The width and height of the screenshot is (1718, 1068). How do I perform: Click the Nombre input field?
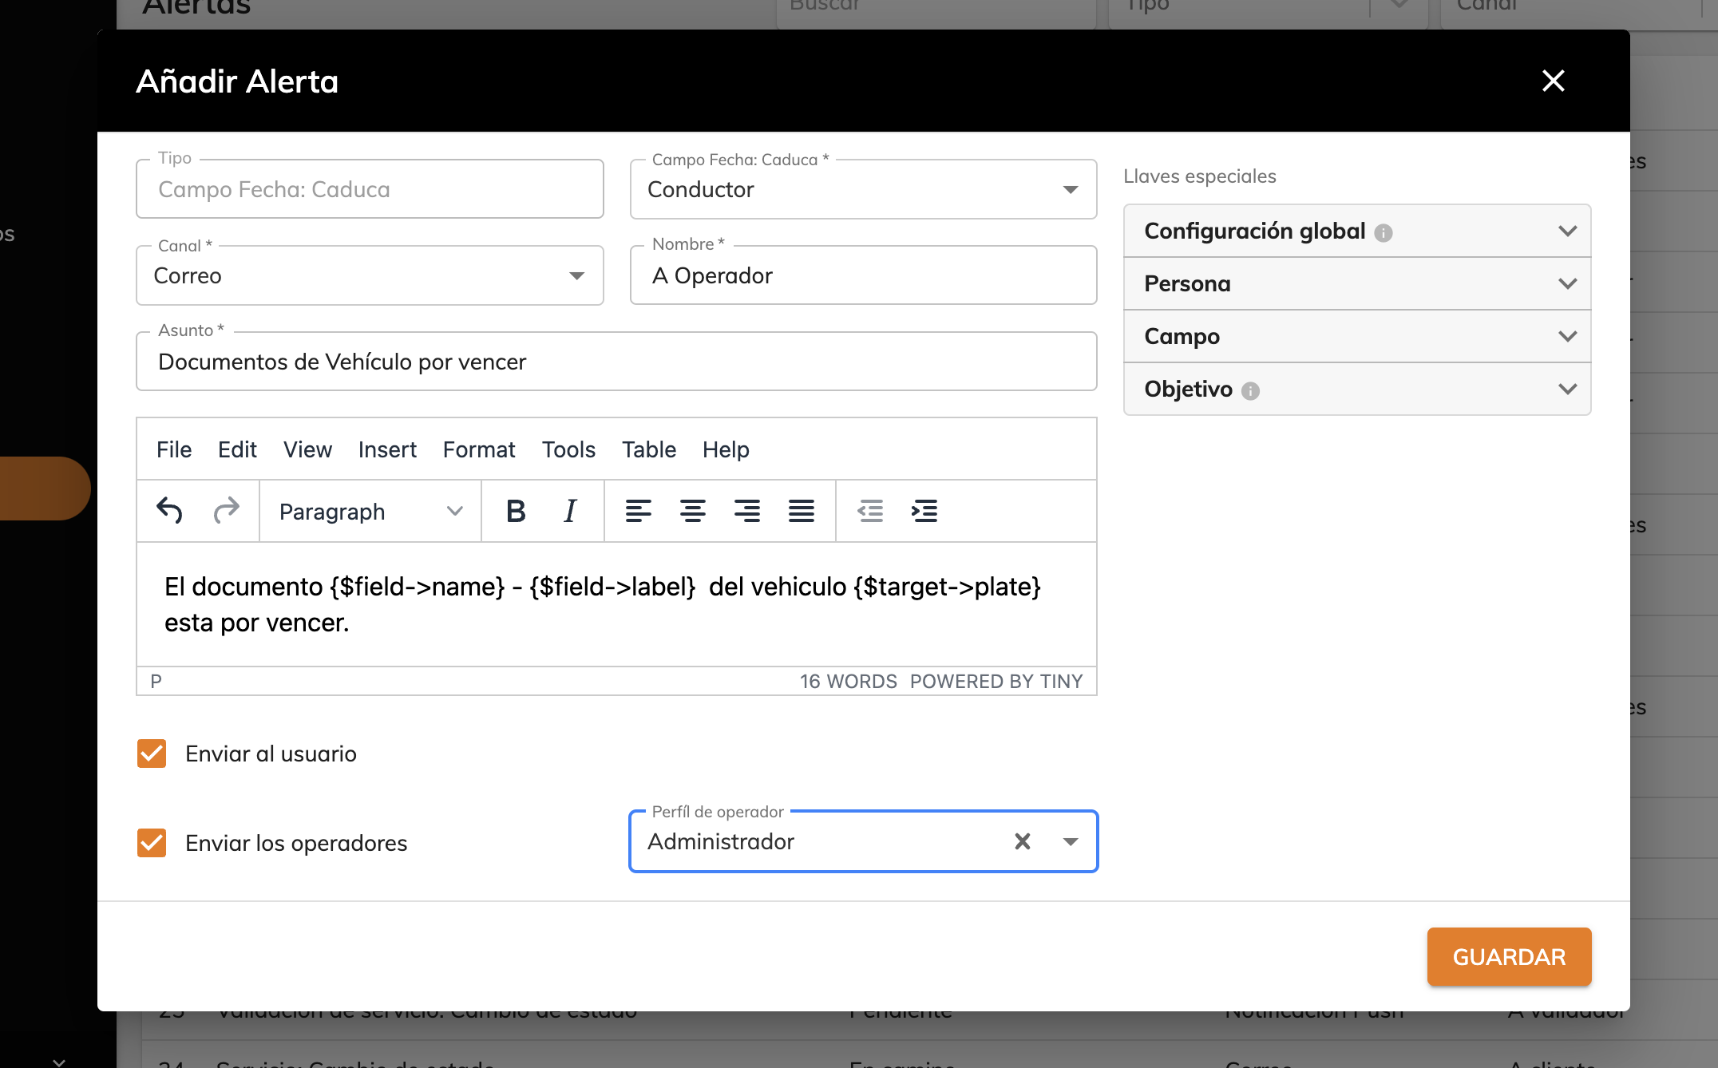[x=863, y=275]
